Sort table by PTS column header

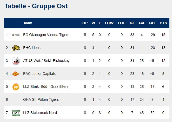(x=163, y=23)
